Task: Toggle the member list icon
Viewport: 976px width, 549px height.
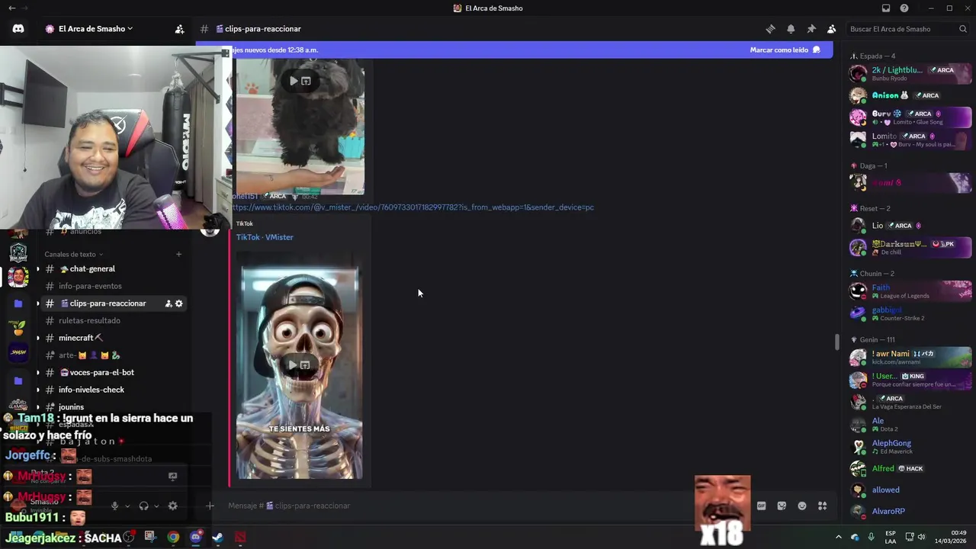Action: pos(831,29)
